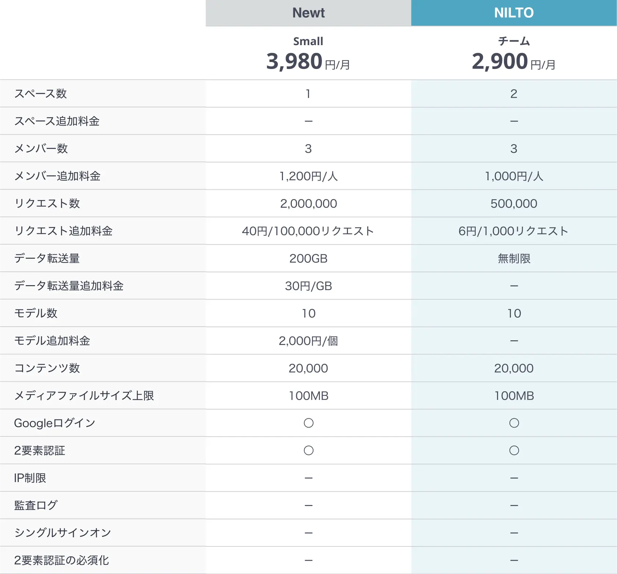Click the Newt circle mark for Googleログイン
The image size is (617, 574).
click(308, 423)
